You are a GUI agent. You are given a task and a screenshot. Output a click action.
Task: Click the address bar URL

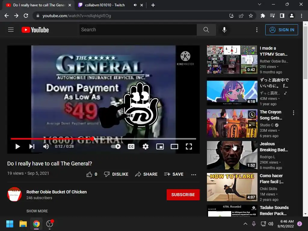coord(77,16)
